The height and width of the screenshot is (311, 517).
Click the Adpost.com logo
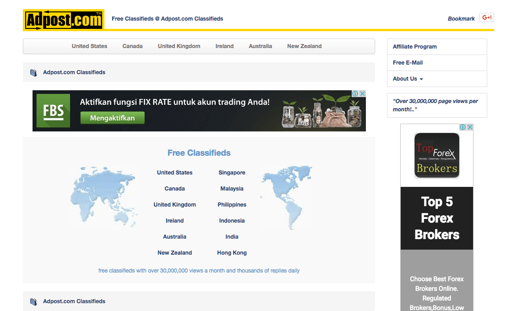tap(63, 19)
